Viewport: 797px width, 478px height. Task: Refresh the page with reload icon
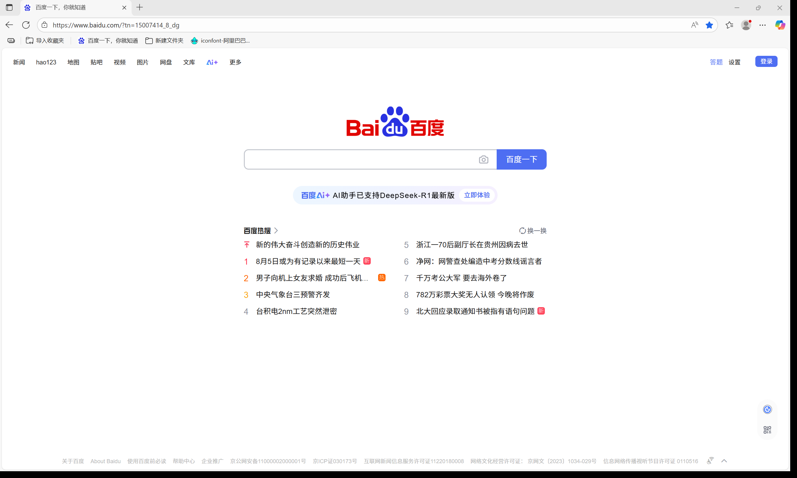coord(26,25)
